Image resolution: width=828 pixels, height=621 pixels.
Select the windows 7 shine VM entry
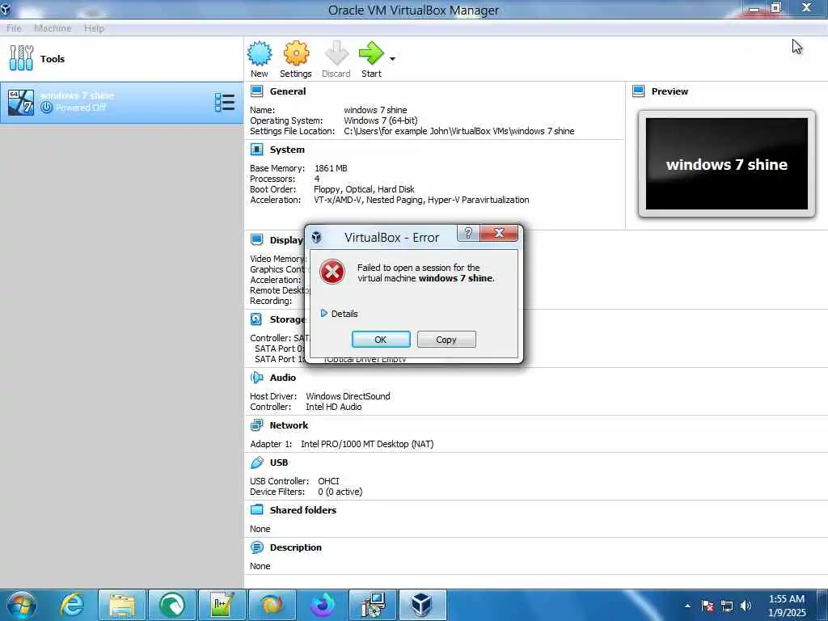[121, 102]
